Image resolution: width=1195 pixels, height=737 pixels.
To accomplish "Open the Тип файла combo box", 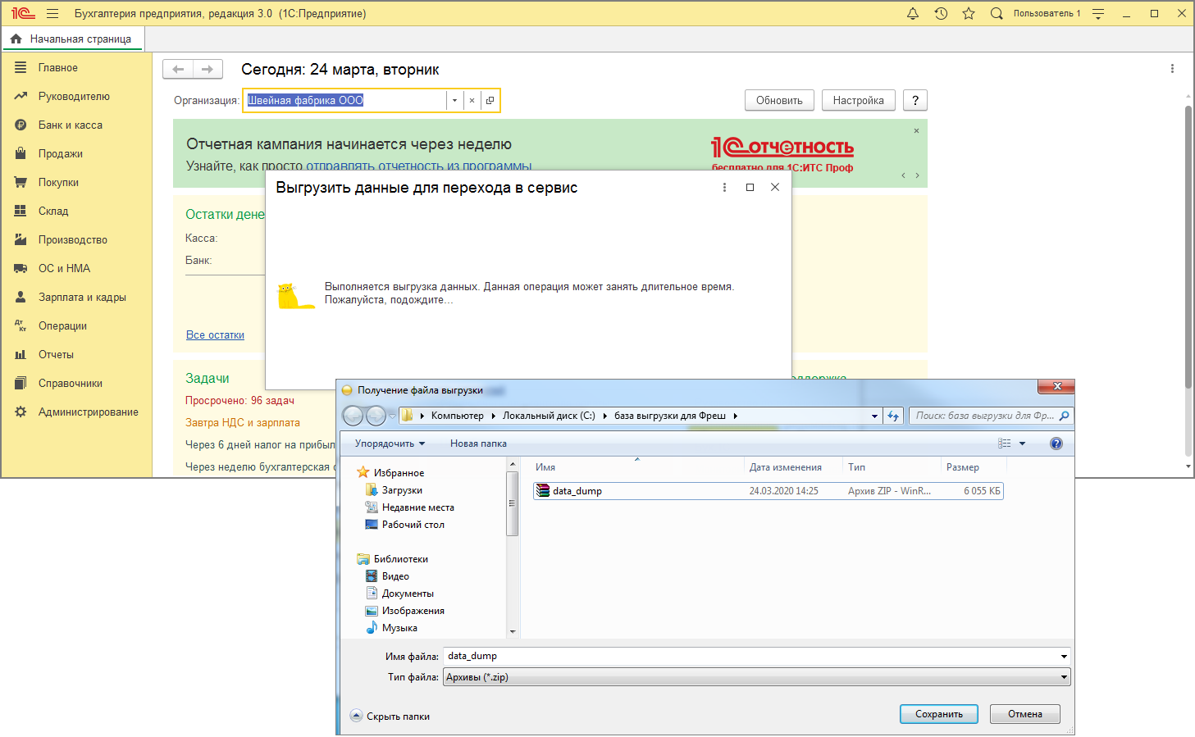I will point(757,677).
